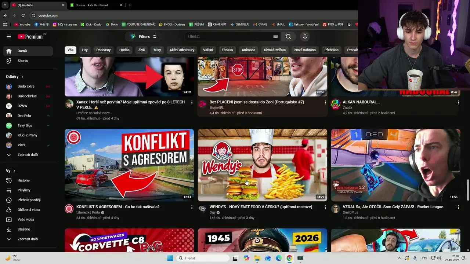Open a new browser tab
The image size is (470, 264).
click(130, 5)
